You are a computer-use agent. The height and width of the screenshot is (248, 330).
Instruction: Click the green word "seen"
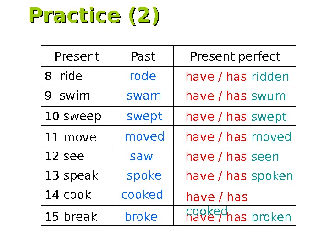click(265, 157)
